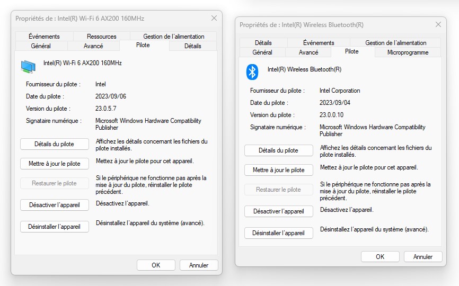Switch to Ressources tab in Wi-Fi dialog
459x286 pixels.
coord(101,37)
